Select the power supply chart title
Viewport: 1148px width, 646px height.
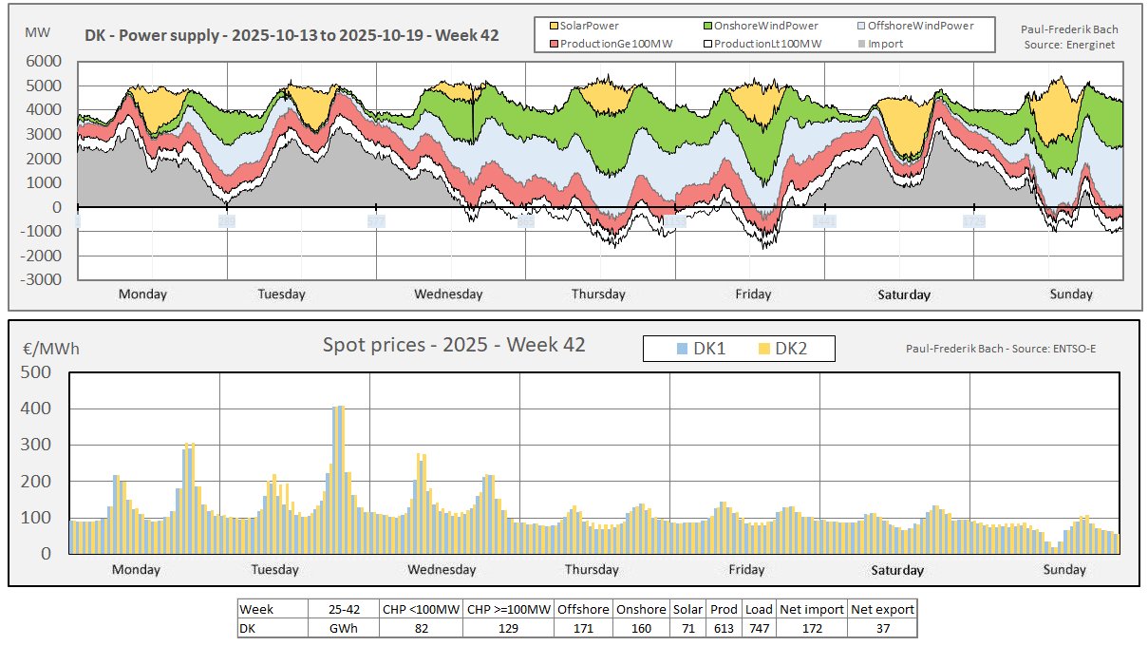pos(292,36)
